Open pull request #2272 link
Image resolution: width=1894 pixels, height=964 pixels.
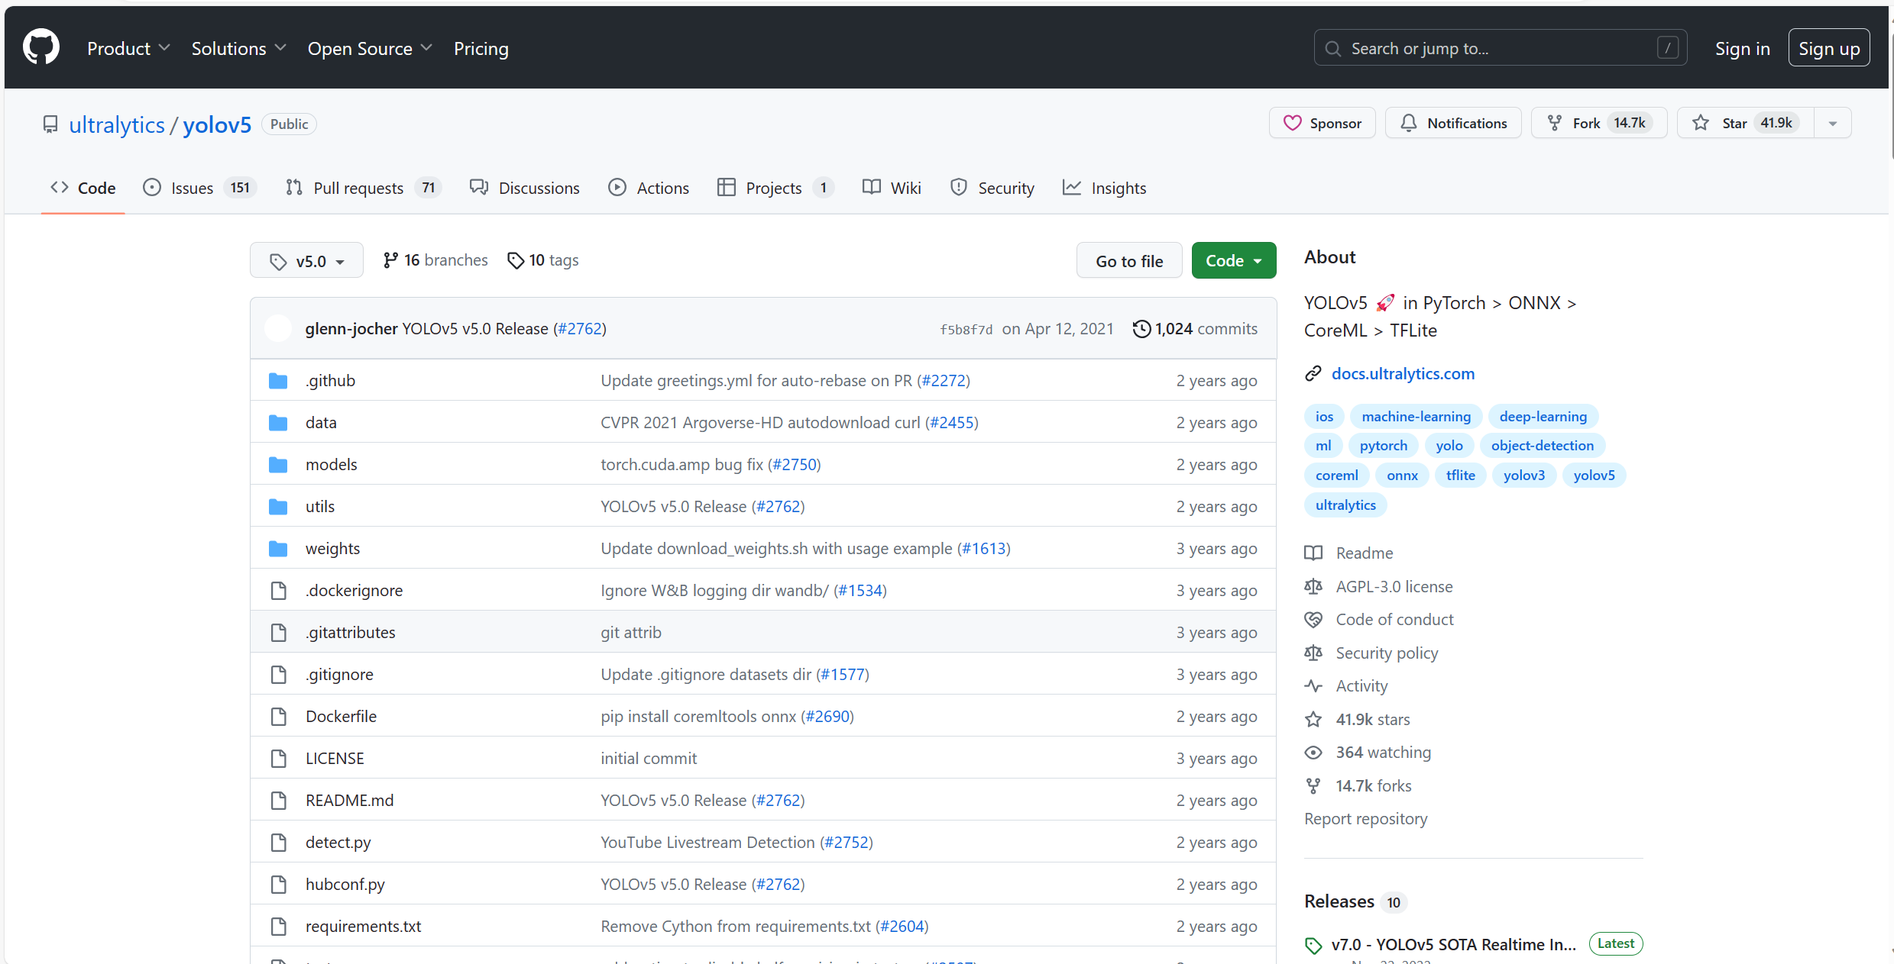944,380
